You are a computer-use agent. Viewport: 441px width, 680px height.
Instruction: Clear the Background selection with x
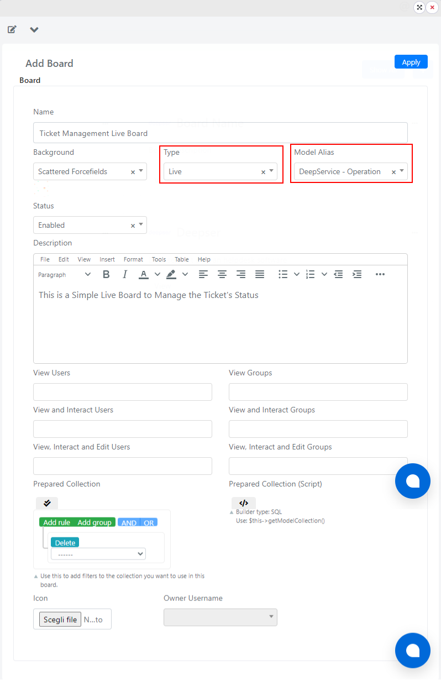[133, 172]
